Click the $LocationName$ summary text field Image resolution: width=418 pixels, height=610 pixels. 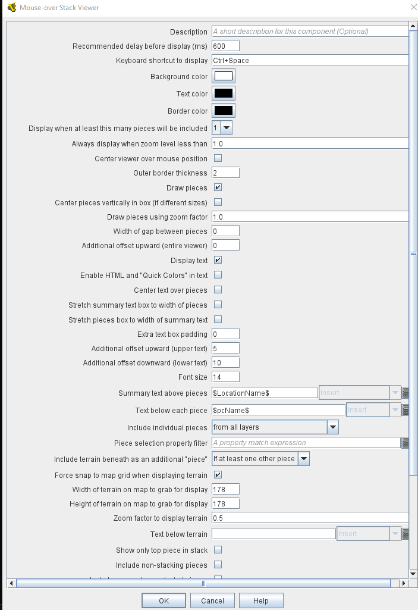(x=265, y=393)
